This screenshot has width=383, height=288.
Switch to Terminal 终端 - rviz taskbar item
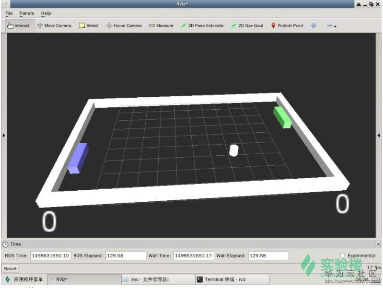click(x=232, y=279)
